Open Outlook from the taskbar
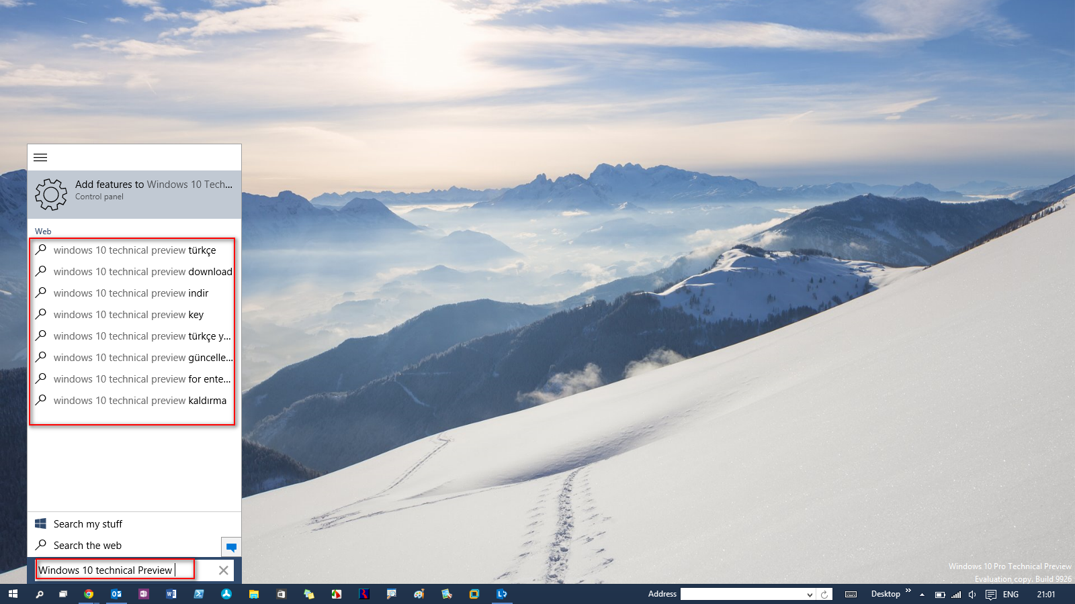The width and height of the screenshot is (1075, 604). click(116, 594)
